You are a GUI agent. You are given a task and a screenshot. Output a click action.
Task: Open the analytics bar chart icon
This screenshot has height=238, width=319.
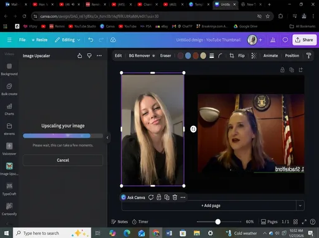coord(273,40)
